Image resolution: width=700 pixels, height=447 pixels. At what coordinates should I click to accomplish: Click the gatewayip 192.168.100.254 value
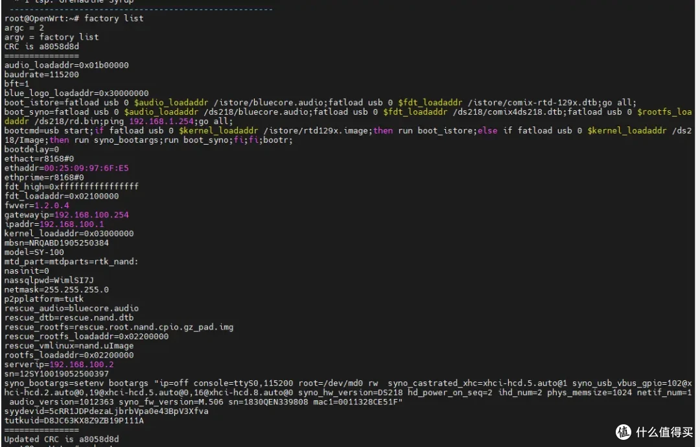coord(91,215)
